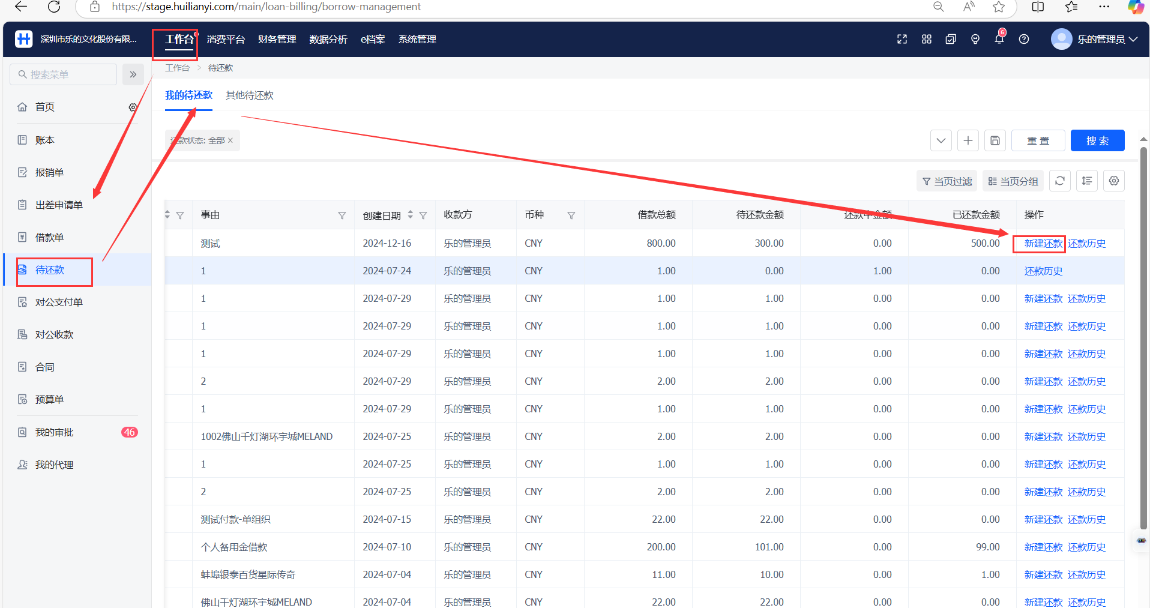Open the notification bell icon
This screenshot has height=608, width=1150.
coord(999,39)
